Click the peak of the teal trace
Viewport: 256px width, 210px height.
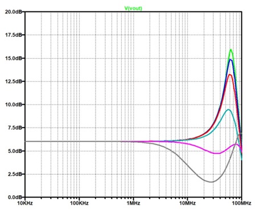pyautogui.click(x=229, y=109)
